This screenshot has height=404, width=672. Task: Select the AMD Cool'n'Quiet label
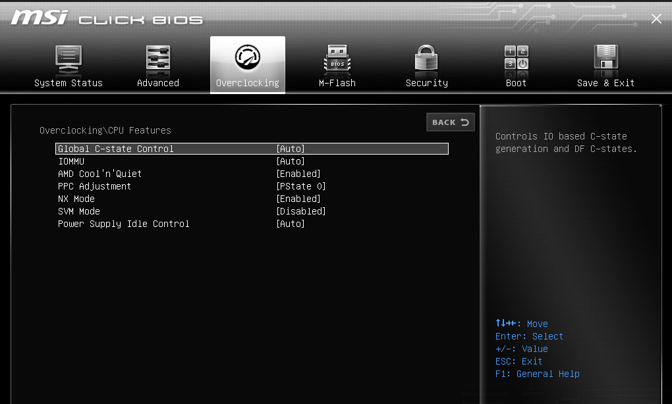(x=100, y=174)
